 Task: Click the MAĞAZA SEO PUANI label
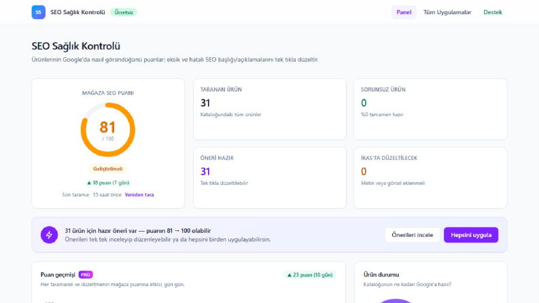point(108,93)
